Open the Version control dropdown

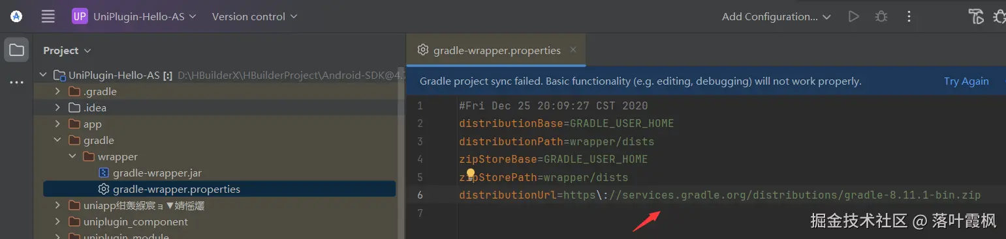[255, 16]
